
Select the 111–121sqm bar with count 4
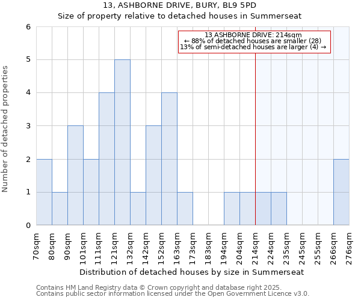[x=106, y=159]
